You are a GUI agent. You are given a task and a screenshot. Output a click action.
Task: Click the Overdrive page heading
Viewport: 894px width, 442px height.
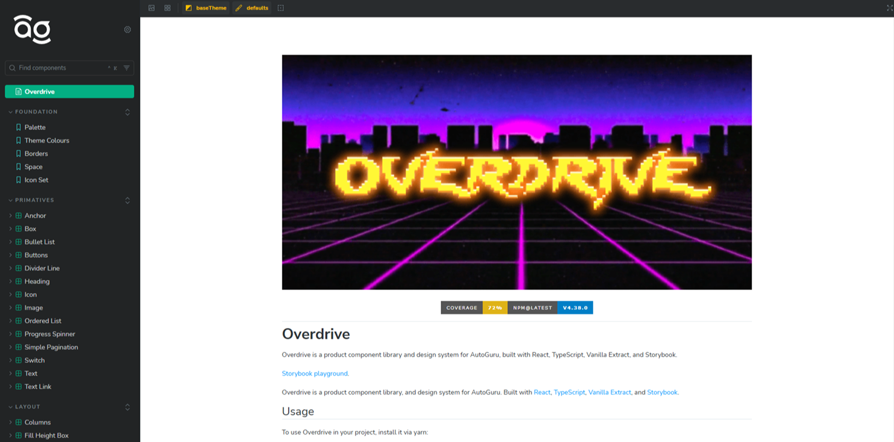(x=316, y=334)
